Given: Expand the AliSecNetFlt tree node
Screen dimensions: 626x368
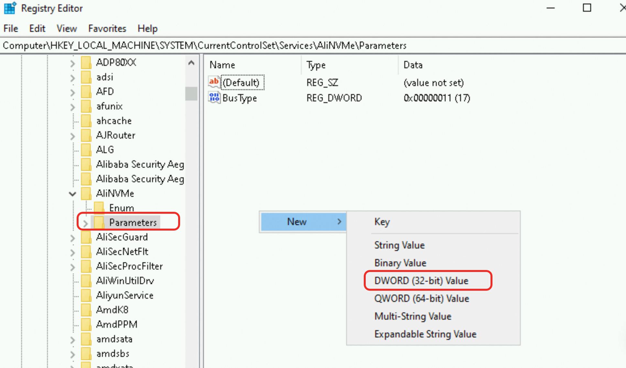Looking at the screenshot, I should tap(72, 252).
